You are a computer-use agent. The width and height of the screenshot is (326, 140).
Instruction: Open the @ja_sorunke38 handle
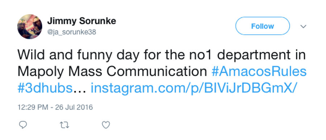(71, 33)
